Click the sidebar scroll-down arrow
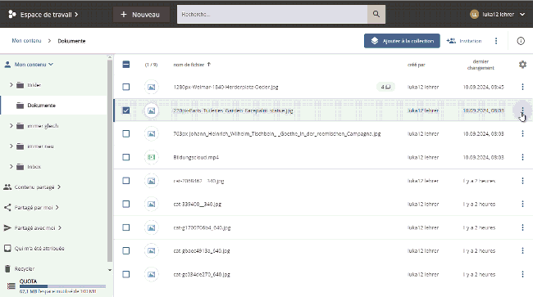Screen dimensions: 533x297 coord(109,270)
